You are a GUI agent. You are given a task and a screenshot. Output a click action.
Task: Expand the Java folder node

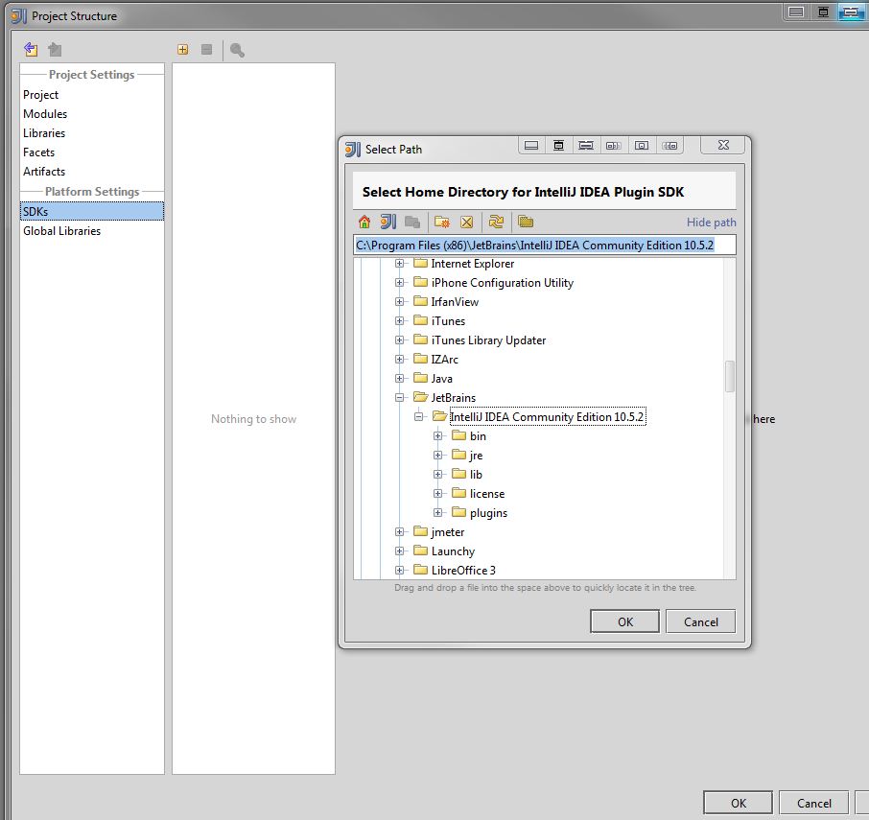(x=399, y=379)
